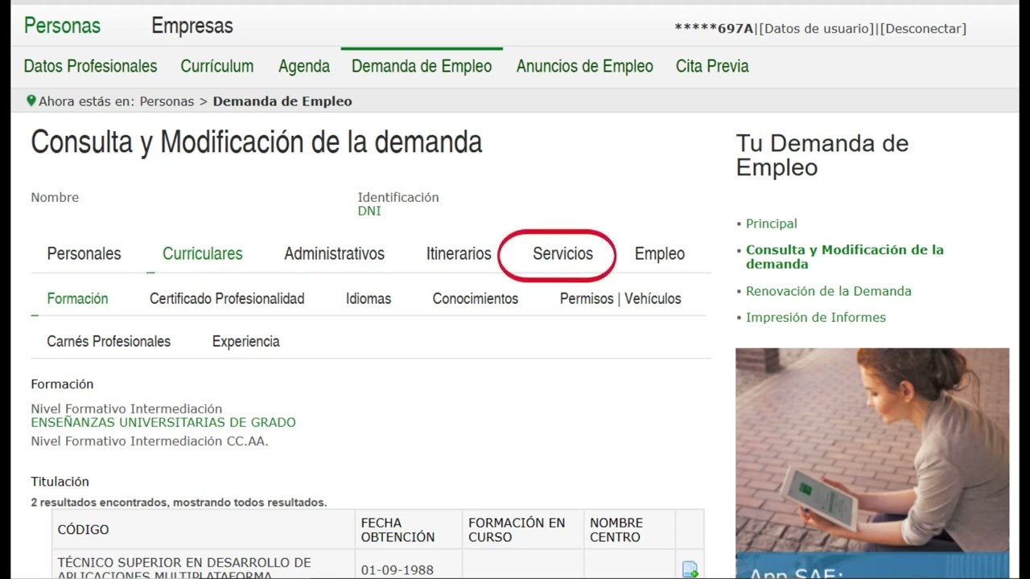The width and height of the screenshot is (1030, 579).
Task: Switch to the Personales tab
Action: click(x=84, y=254)
